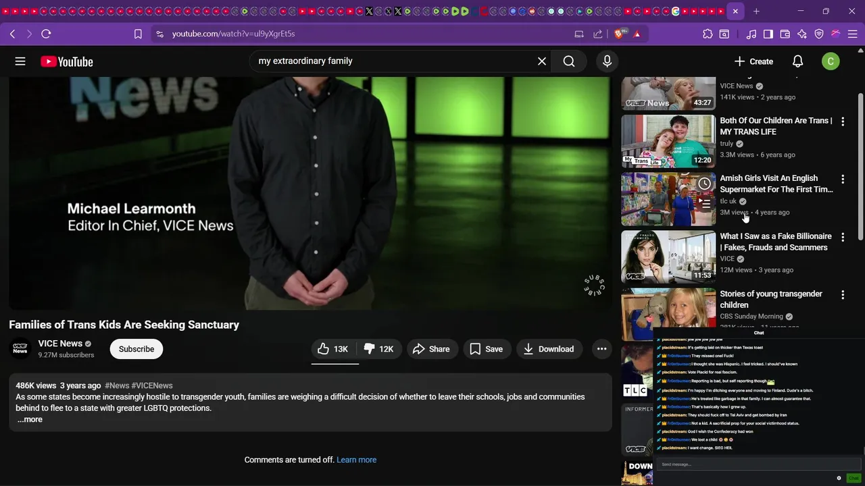This screenshot has width=865, height=486.
Task: Click the address bar URL
Action: coord(233,34)
